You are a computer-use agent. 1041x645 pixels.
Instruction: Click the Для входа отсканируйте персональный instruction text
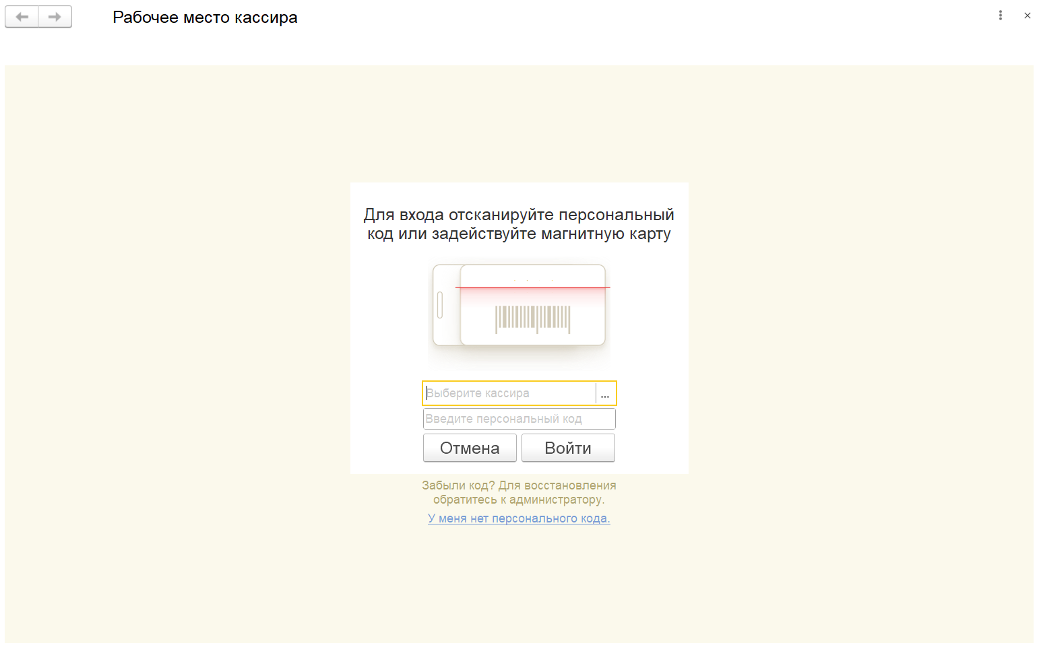(x=519, y=224)
